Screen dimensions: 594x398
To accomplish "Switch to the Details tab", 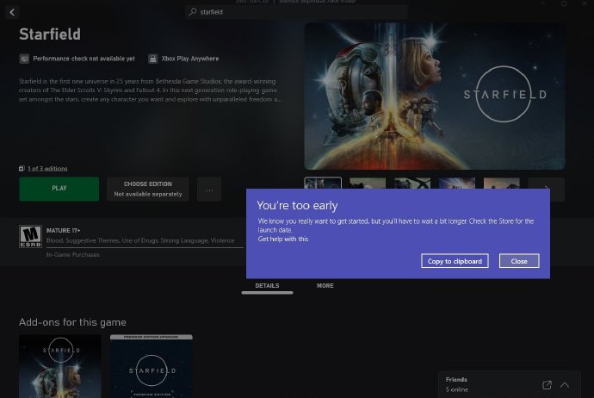I will [x=267, y=285].
